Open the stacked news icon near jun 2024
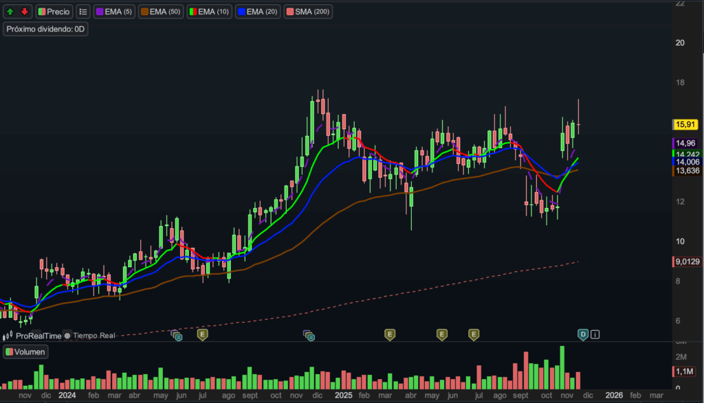The width and height of the screenshot is (704, 403). [x=177, y=335]
